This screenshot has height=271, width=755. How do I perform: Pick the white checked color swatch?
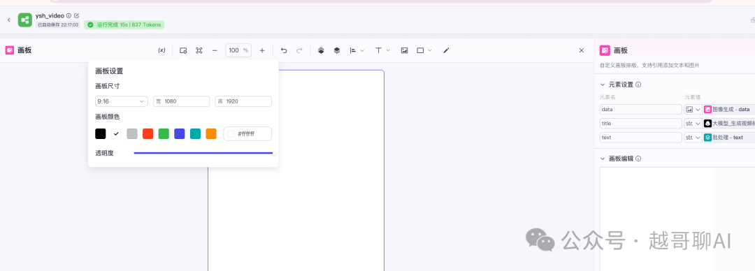coord(116,134)
